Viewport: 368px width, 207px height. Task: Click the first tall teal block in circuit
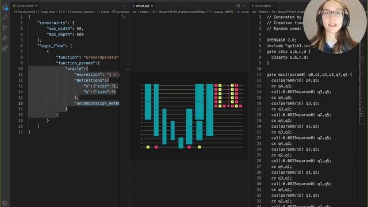[148, 102]
